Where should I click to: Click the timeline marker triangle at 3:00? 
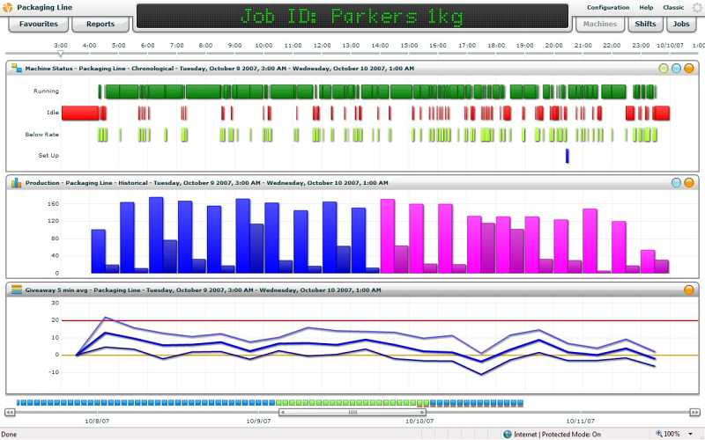60,54
